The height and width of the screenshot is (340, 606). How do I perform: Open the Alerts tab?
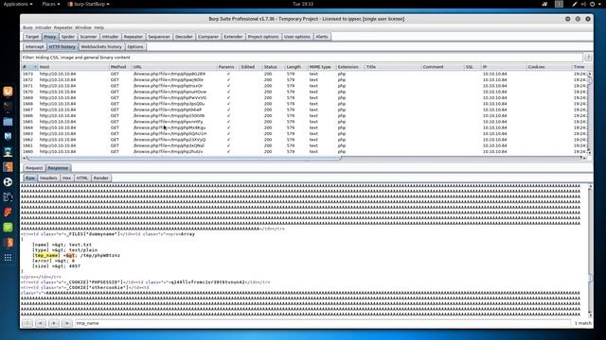click(322, 37)
